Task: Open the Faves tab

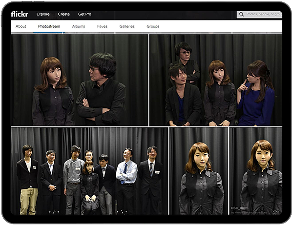Action: (x=102, y=26)
